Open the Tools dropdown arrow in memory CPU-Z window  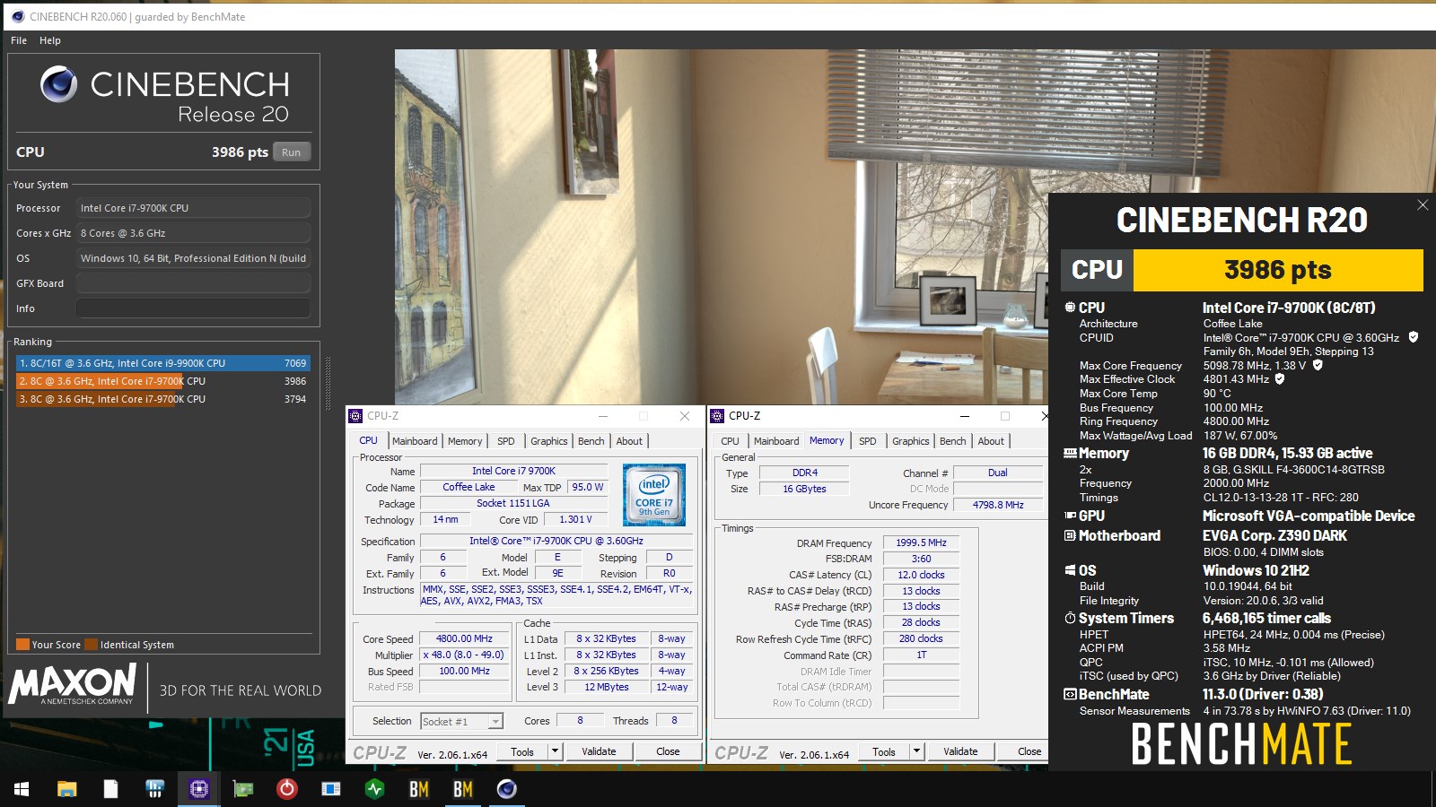coord(916,751)
